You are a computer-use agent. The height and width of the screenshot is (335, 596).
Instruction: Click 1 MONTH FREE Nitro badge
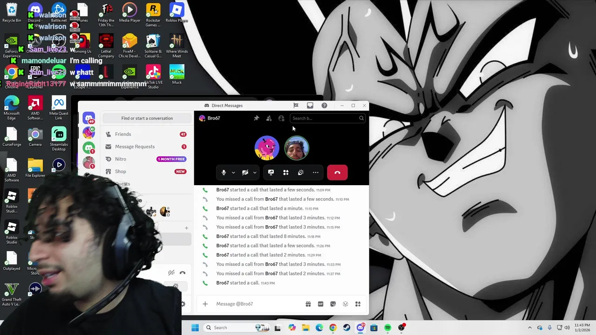171,159
